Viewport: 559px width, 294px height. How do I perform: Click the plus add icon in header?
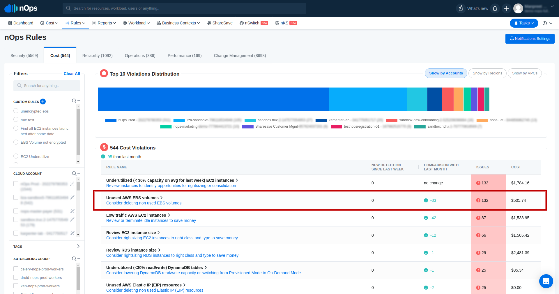(x=507, y=8)
